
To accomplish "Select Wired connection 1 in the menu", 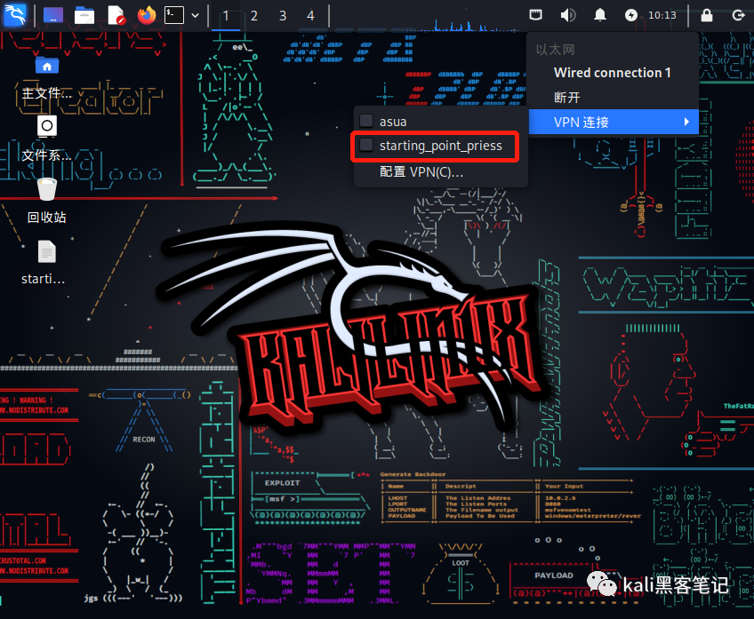I will coord(612,73).
